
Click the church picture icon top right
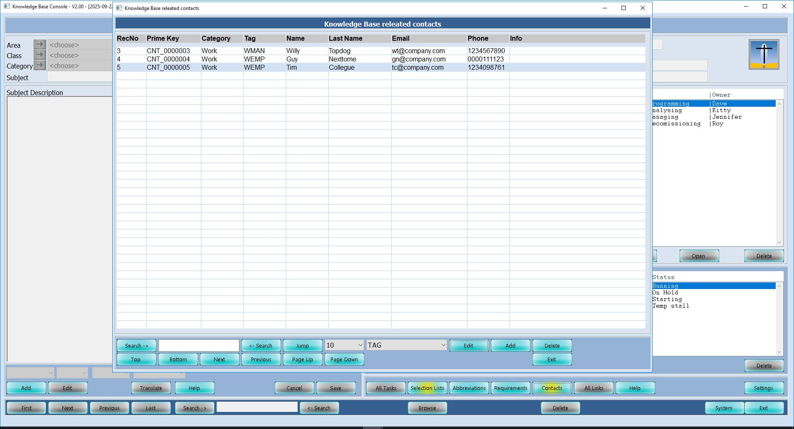pyautogui.click(x=764, y=54)
